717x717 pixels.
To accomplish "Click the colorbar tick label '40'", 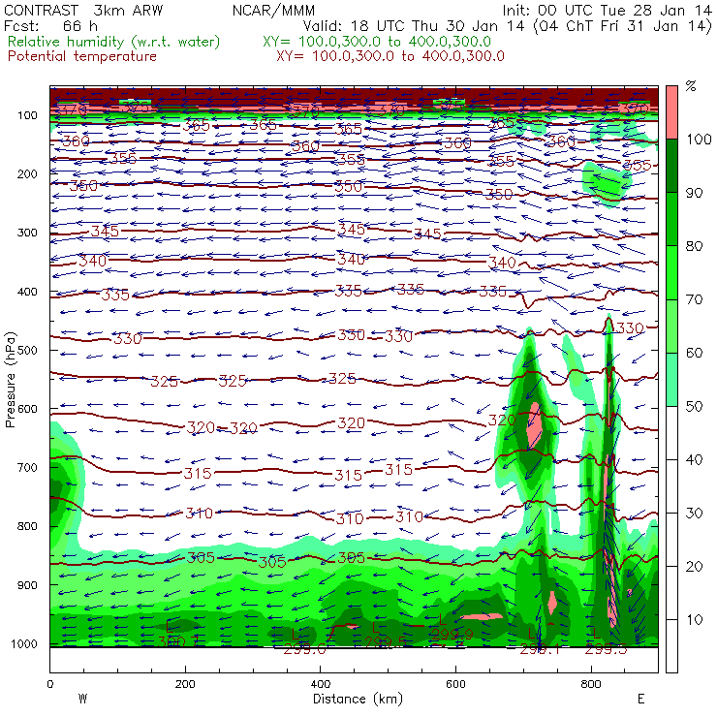I will [x=695, y=459].
